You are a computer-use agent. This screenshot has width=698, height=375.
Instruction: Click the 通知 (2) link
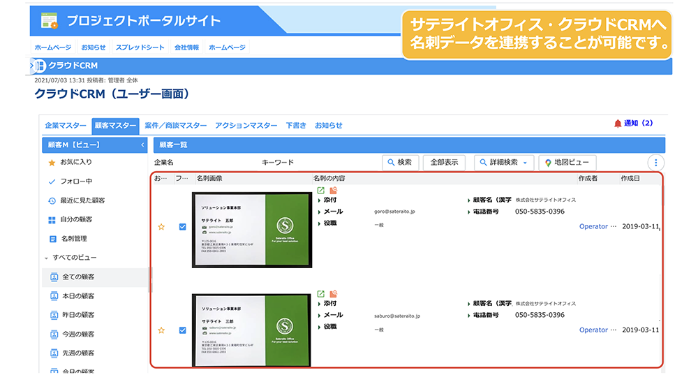639,124
